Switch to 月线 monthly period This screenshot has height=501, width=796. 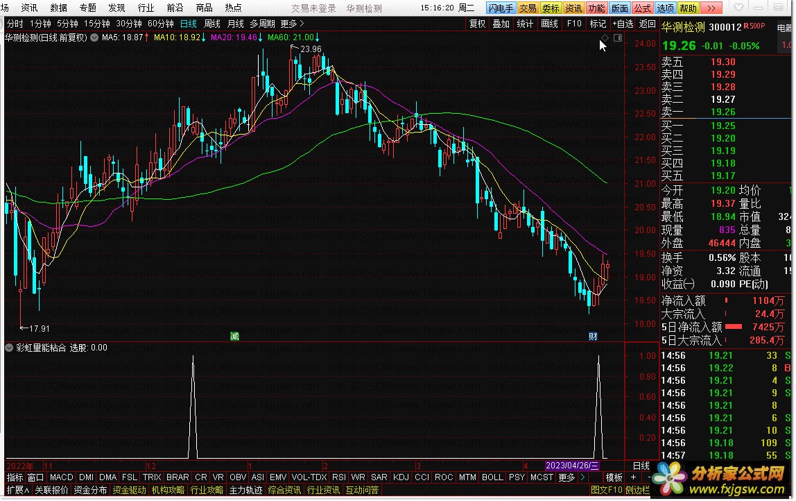click(x=235, y=24)
